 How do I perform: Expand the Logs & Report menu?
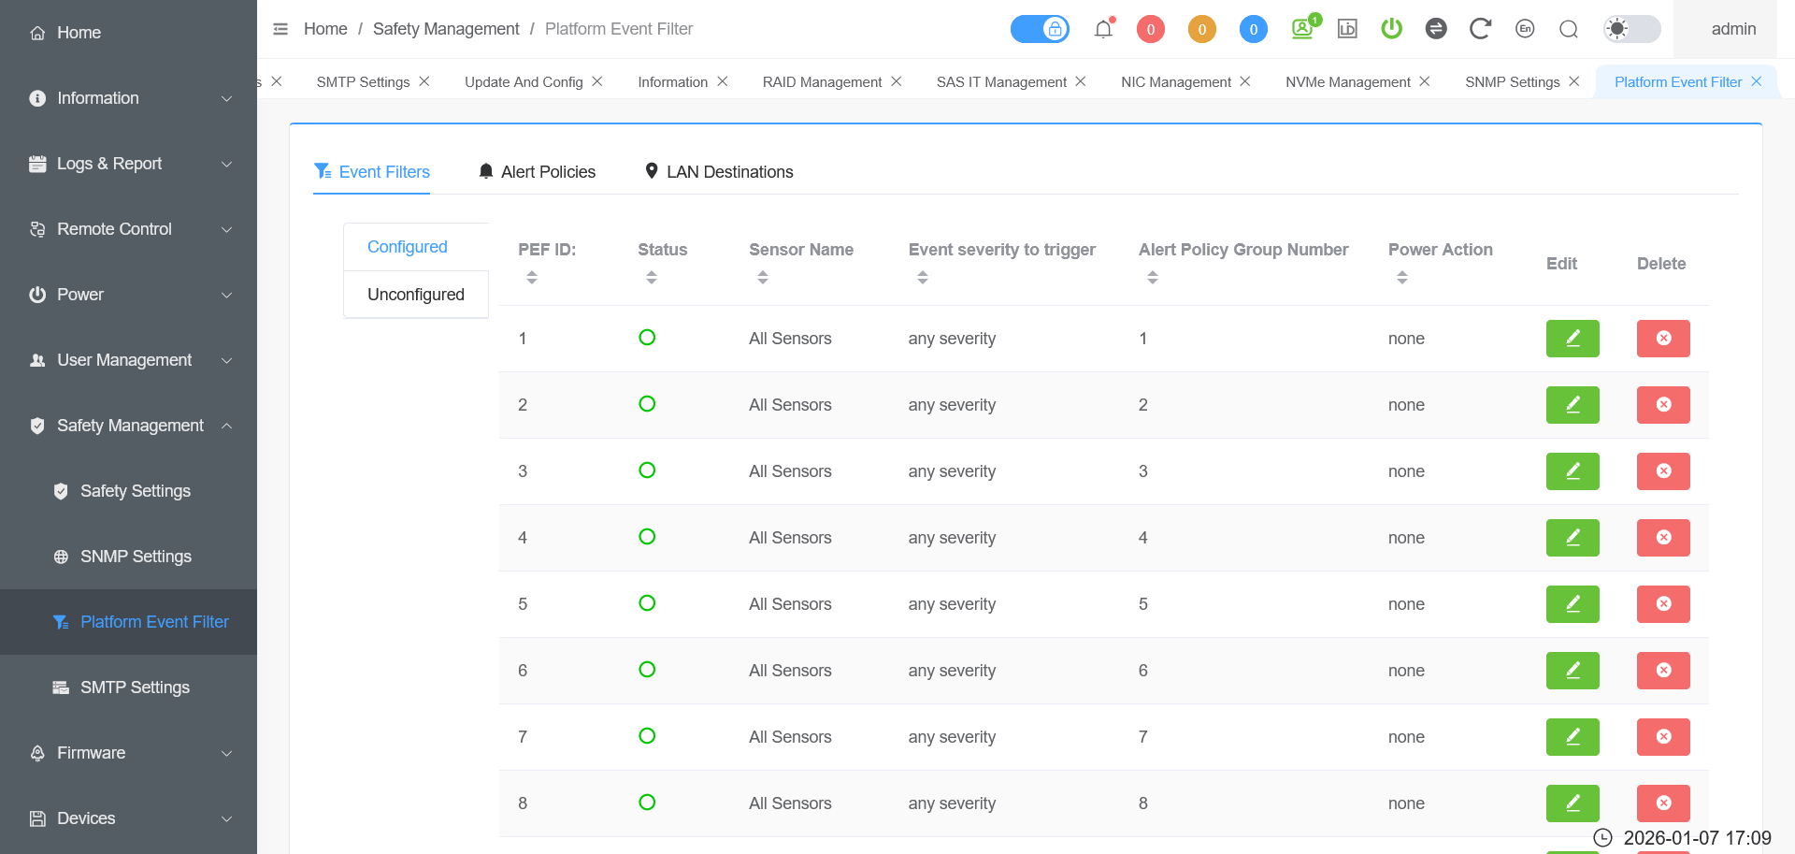[x=129, y=164]
